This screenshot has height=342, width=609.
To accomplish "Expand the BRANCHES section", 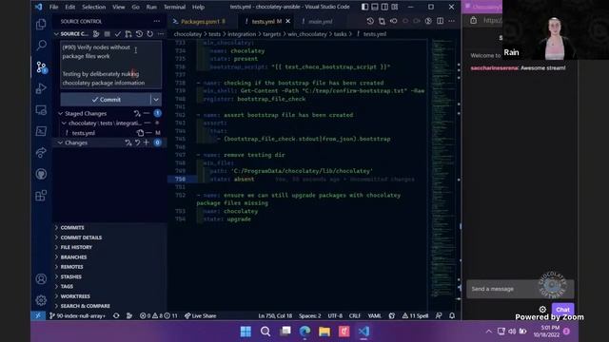I will (74, 257).
